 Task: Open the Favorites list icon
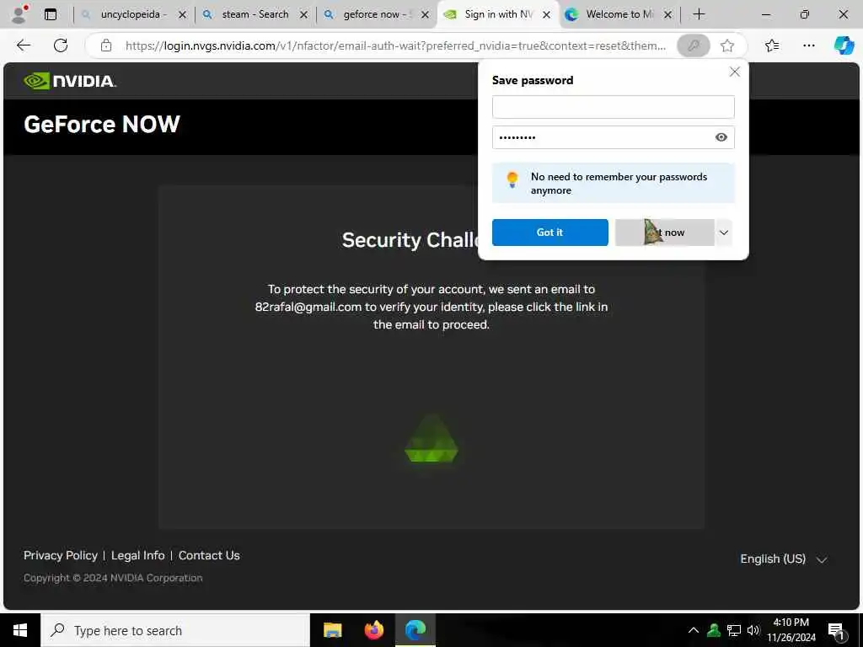(x=772, y=45)
